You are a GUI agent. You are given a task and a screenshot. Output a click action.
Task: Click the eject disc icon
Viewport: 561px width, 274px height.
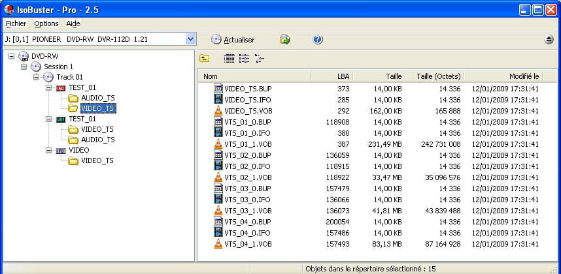(x=549, y=40)
